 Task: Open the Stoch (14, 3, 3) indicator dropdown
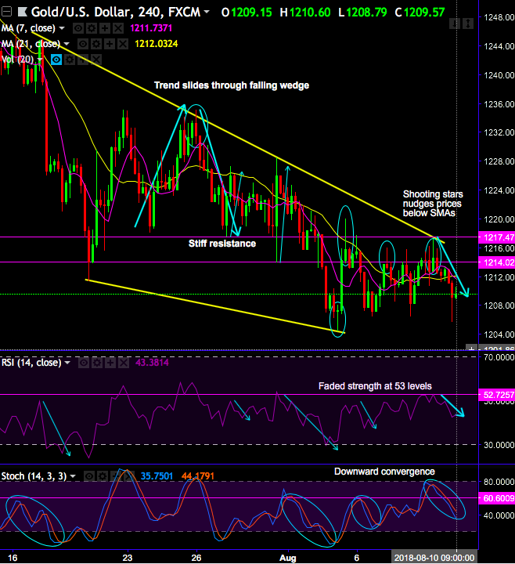click(x=73, y=476)
